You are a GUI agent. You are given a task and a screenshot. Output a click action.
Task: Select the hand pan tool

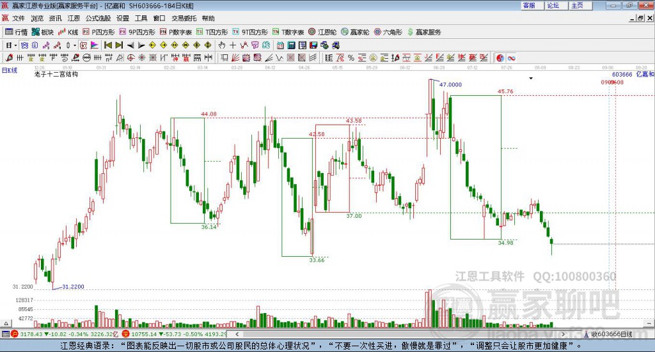[x=221, y=45]
